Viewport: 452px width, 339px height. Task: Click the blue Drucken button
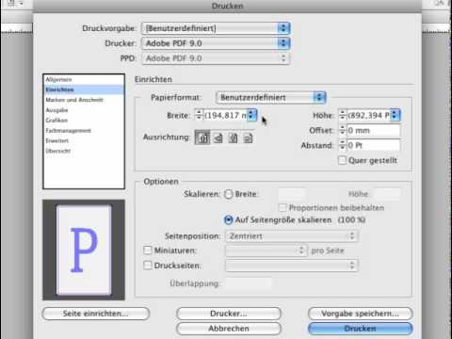(x=361, y=329)
